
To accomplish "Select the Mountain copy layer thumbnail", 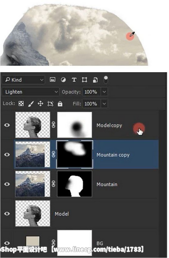I will pyautogui.click(x=33, y=154).
